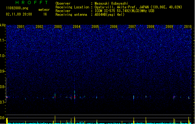Click the 2002 time marker
The height and width of the screenshot is (124, 195).
[x=39, y=26]
